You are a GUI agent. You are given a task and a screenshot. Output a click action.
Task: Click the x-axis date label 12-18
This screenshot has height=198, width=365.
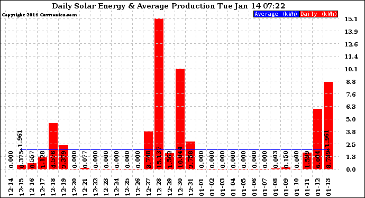[x=53, y=187]
